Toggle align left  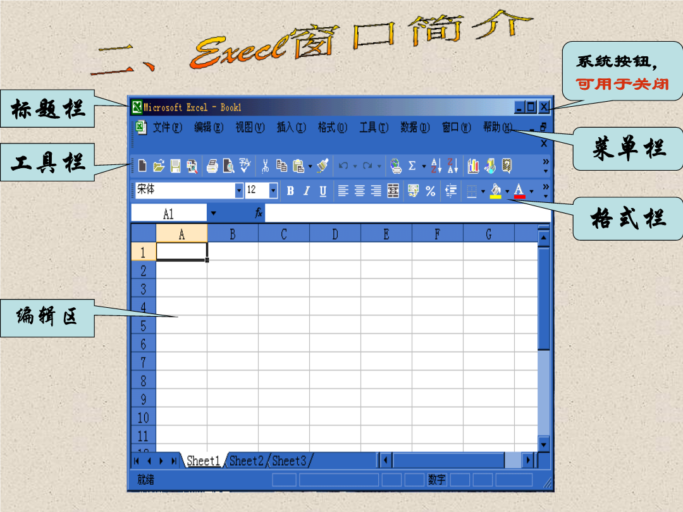coord(343,191)
